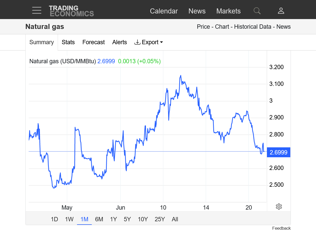Click the Export download icon
316x235 pixels.
(x=137, y=42)
